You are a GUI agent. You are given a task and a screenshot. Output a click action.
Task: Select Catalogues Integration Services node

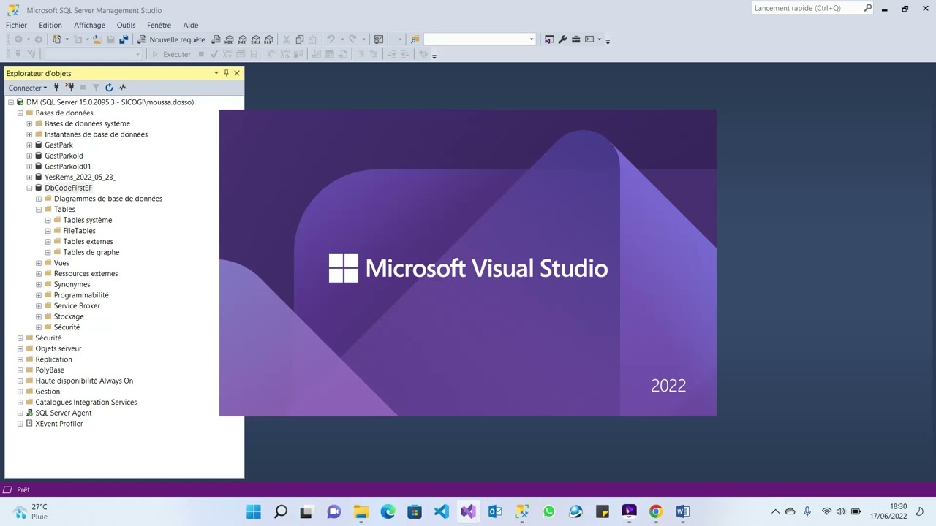[x=86, y=402]
